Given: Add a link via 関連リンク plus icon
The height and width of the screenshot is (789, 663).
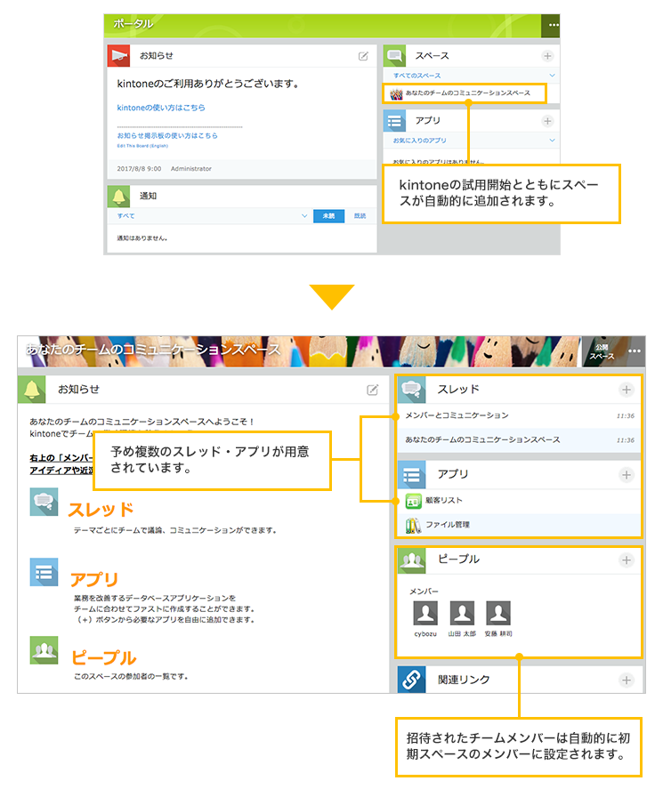Looking at the screenshot, I should pos(627,680).
